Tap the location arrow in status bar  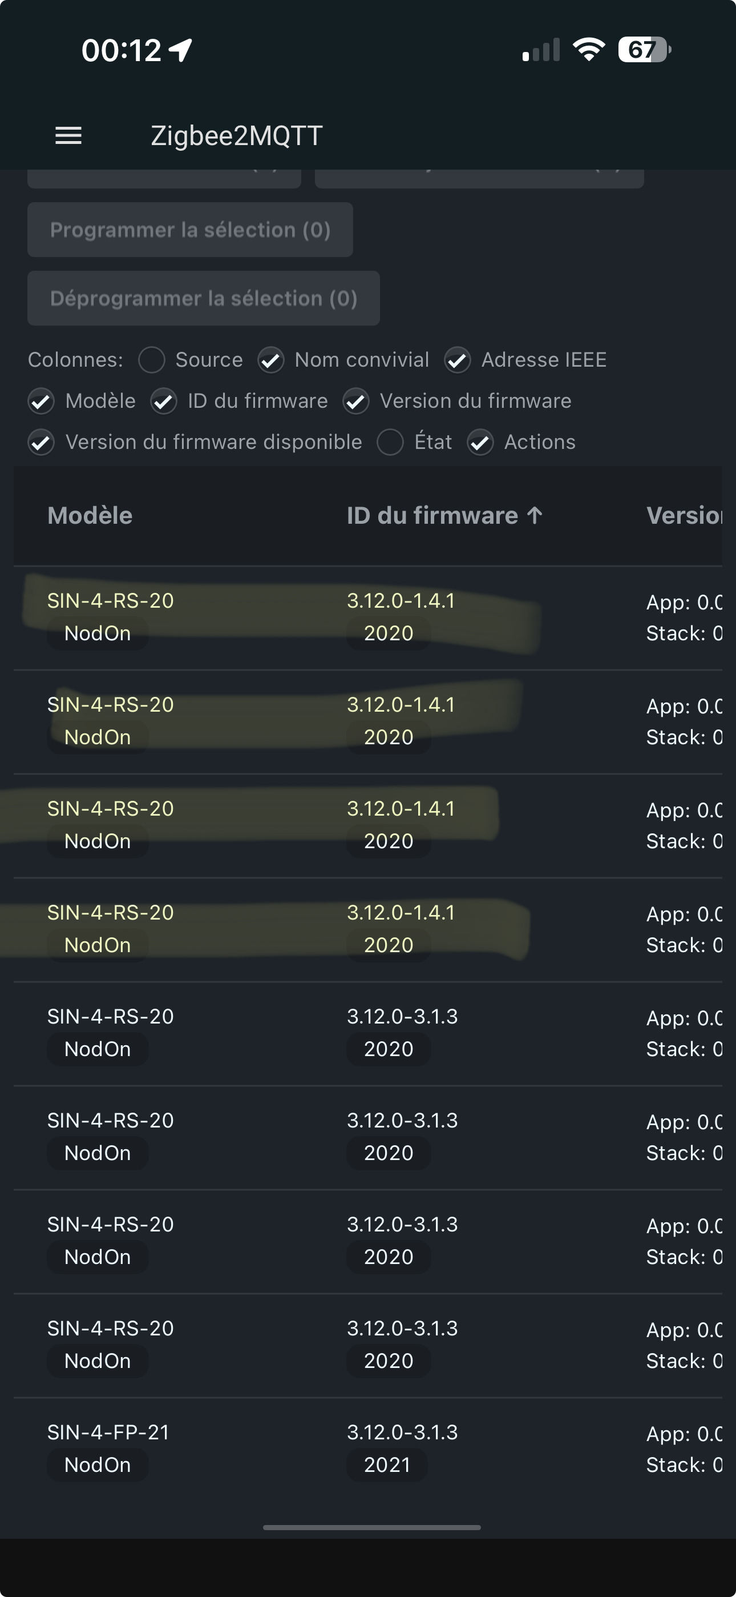click(x=181, y=50)
